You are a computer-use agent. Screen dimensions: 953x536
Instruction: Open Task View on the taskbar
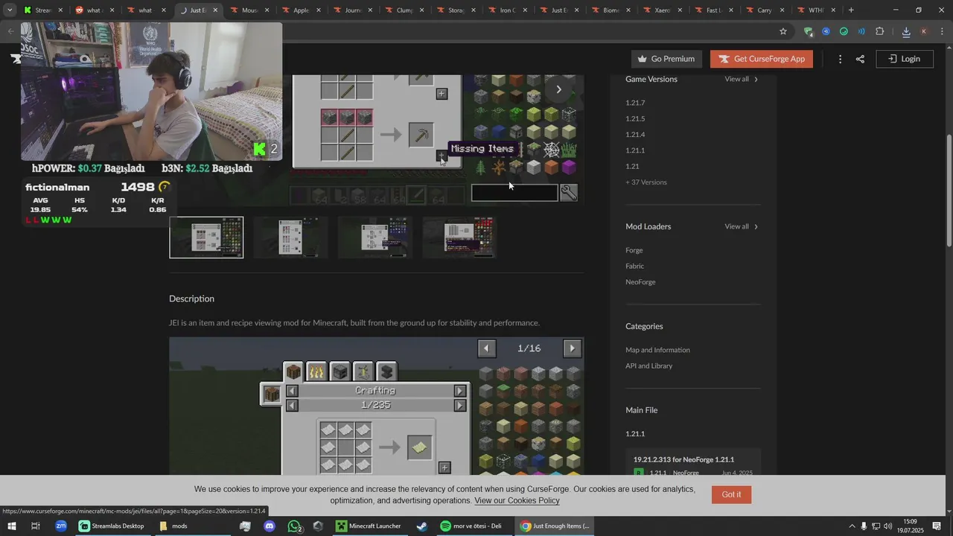35,526
